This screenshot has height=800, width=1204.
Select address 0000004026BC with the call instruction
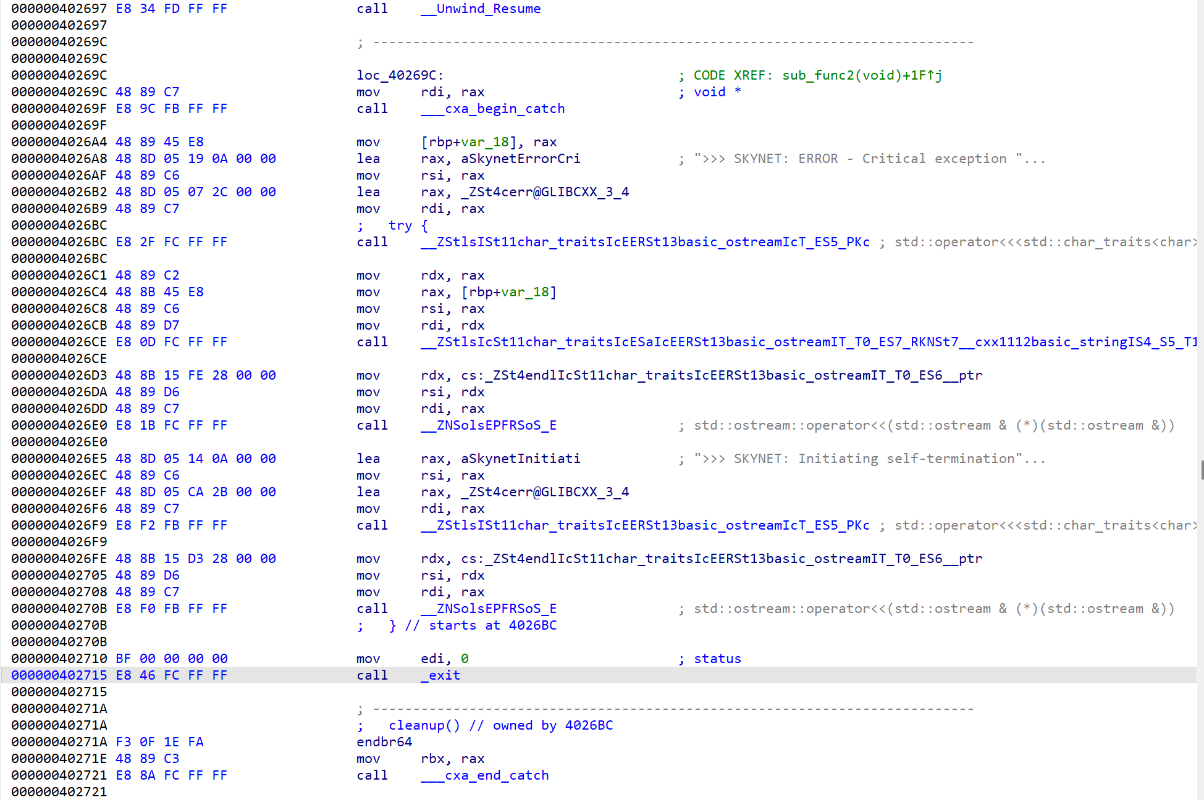59,242
